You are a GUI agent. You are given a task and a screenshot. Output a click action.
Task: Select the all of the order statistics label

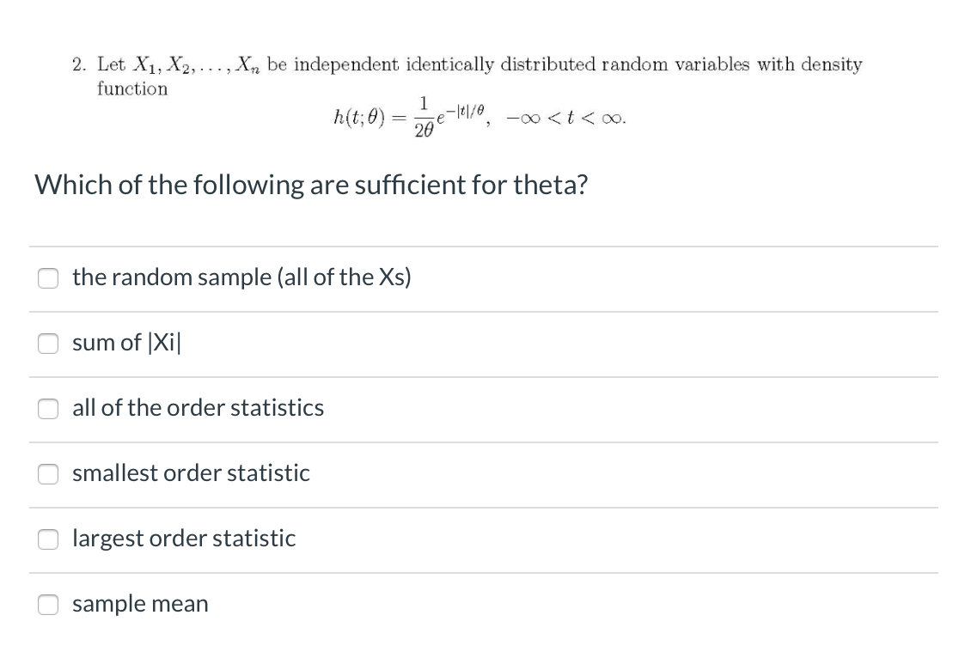point(198,408)
